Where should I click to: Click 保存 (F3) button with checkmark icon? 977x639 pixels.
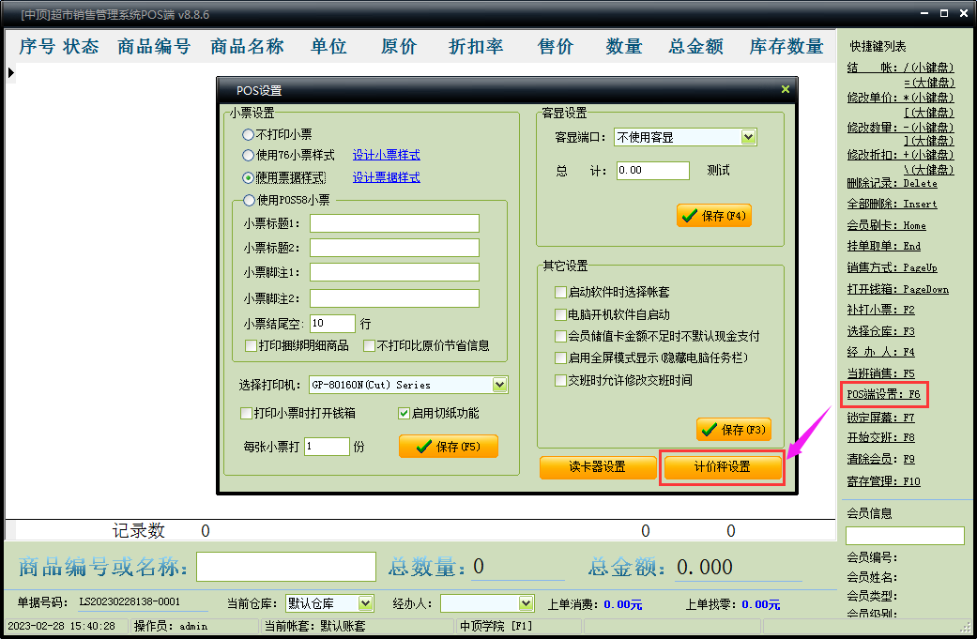coord(734,430)
